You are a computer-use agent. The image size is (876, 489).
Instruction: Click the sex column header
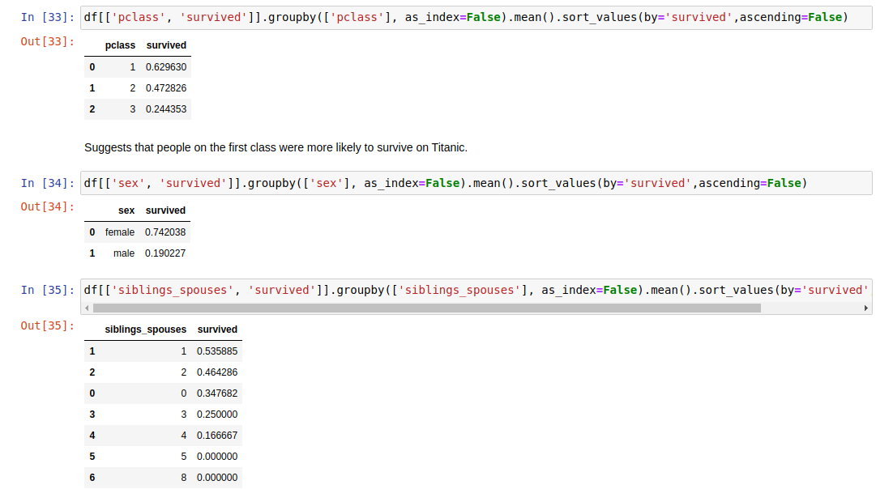point(126,210)
